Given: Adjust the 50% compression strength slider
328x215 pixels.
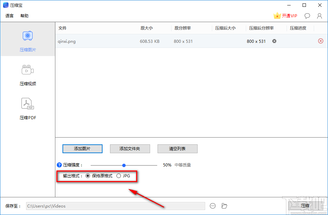Looking at the screenshot, I should click(124, 165).
